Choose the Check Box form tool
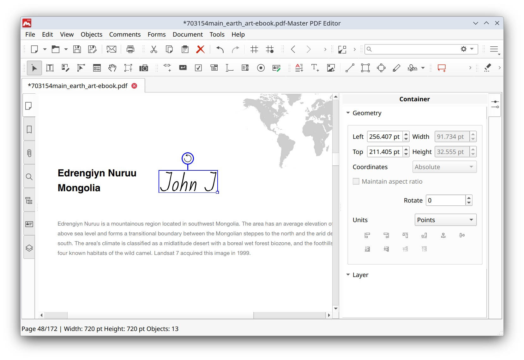524x360 pixels. (198, 68)
